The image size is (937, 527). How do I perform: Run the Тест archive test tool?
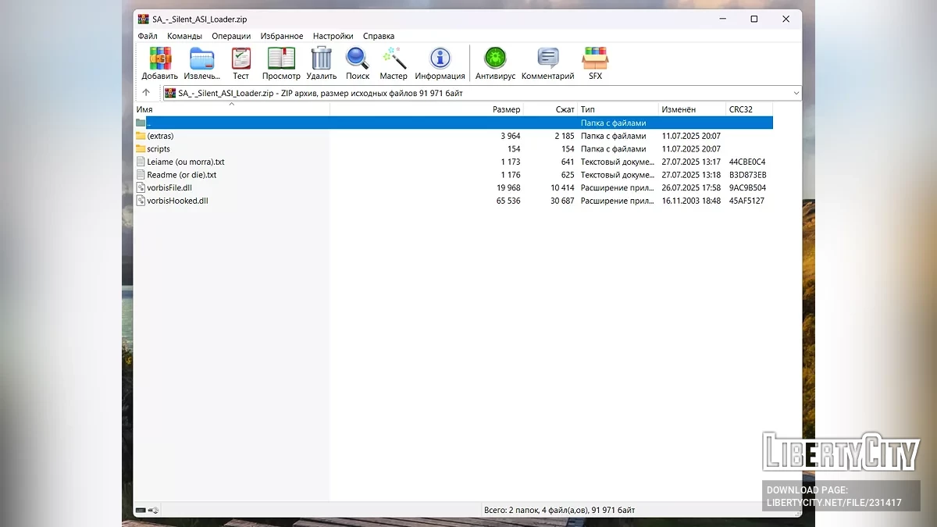click(240, 62)
